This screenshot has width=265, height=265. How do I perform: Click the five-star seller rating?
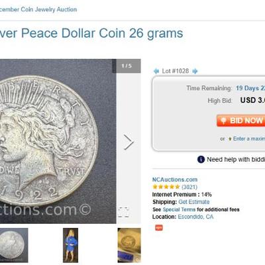pyautogui.click(x=166, y=187)
